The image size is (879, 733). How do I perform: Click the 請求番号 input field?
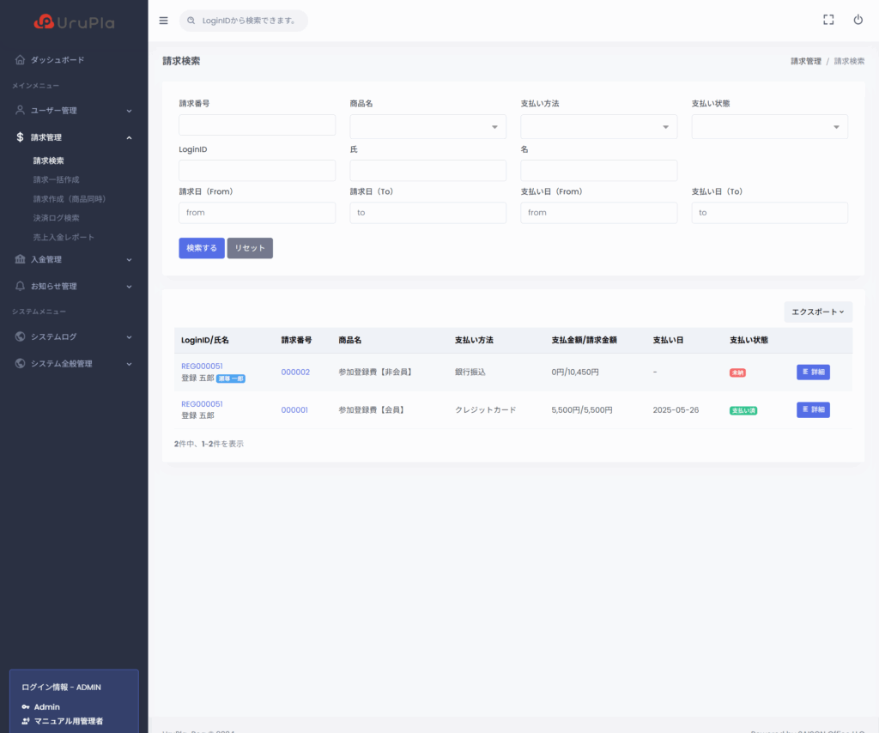tap(257, 125)
